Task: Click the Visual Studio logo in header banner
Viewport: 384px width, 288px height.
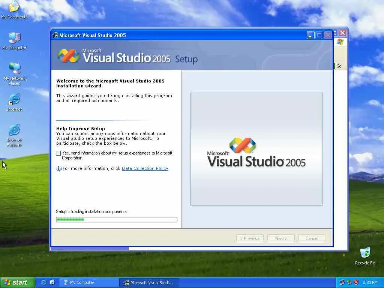Action: click(x=69, y=56)
